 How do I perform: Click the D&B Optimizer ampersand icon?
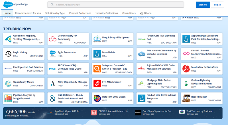click(52, 98)
